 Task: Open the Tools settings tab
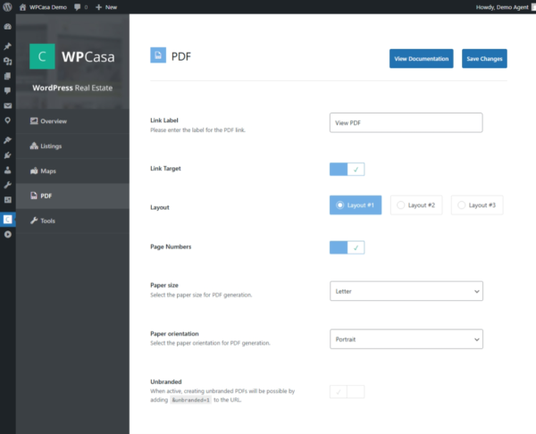(72, 221)
